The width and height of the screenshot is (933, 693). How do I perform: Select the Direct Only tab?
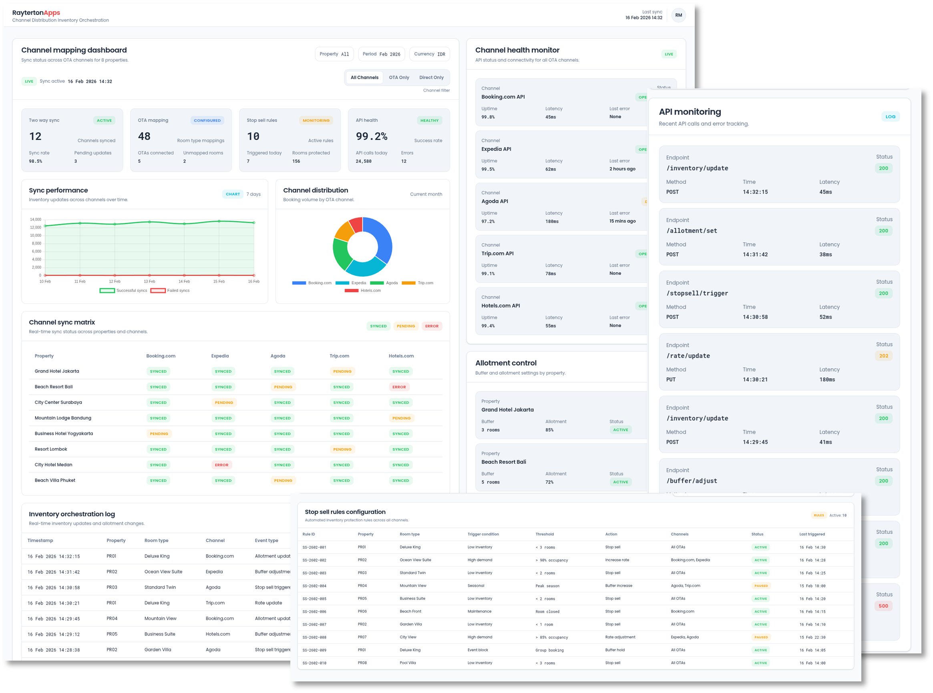click(x=431, y=77)
